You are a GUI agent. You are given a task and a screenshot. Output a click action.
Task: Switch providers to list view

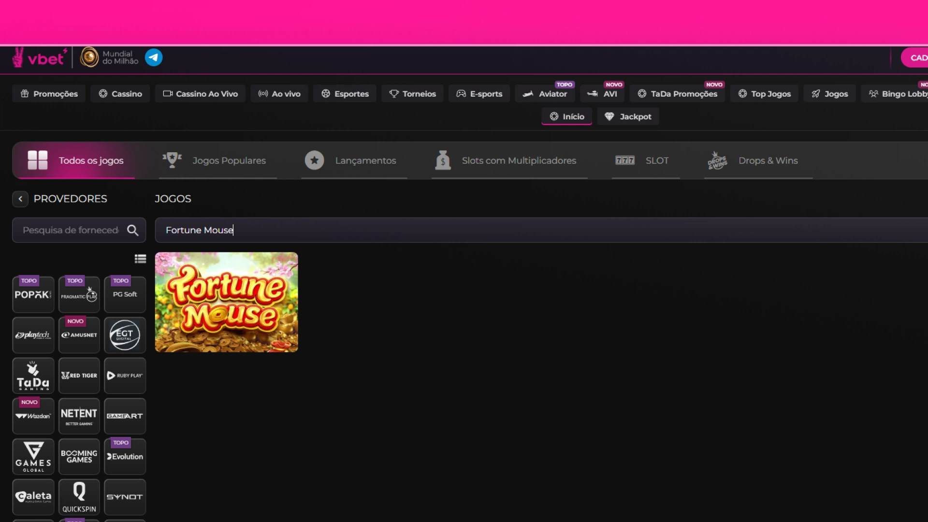click(140, 259)
